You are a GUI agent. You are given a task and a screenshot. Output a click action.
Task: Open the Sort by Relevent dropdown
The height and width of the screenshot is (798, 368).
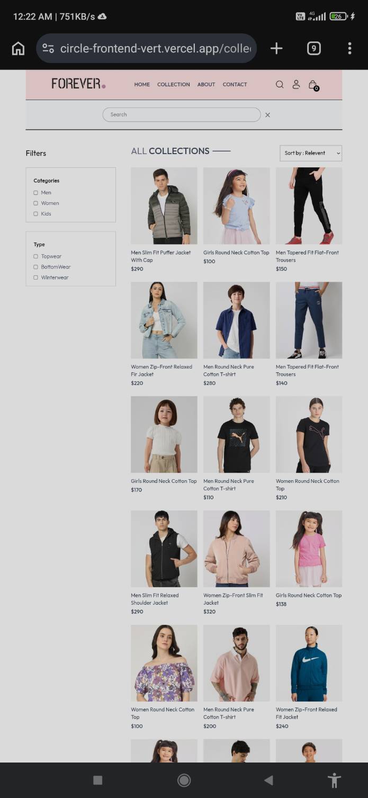click(x=311, y=153)
